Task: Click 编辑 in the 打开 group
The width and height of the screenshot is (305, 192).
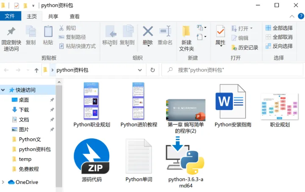Action: [x=240, y=38]
